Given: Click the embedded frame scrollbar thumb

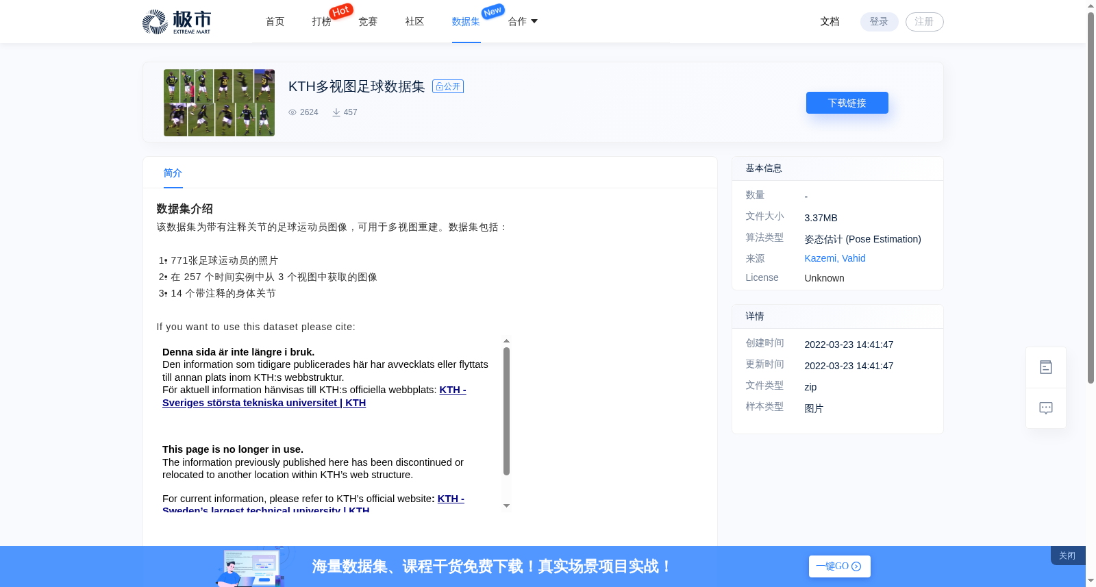Looking at the screenshot, I should [x=506, y=411].
